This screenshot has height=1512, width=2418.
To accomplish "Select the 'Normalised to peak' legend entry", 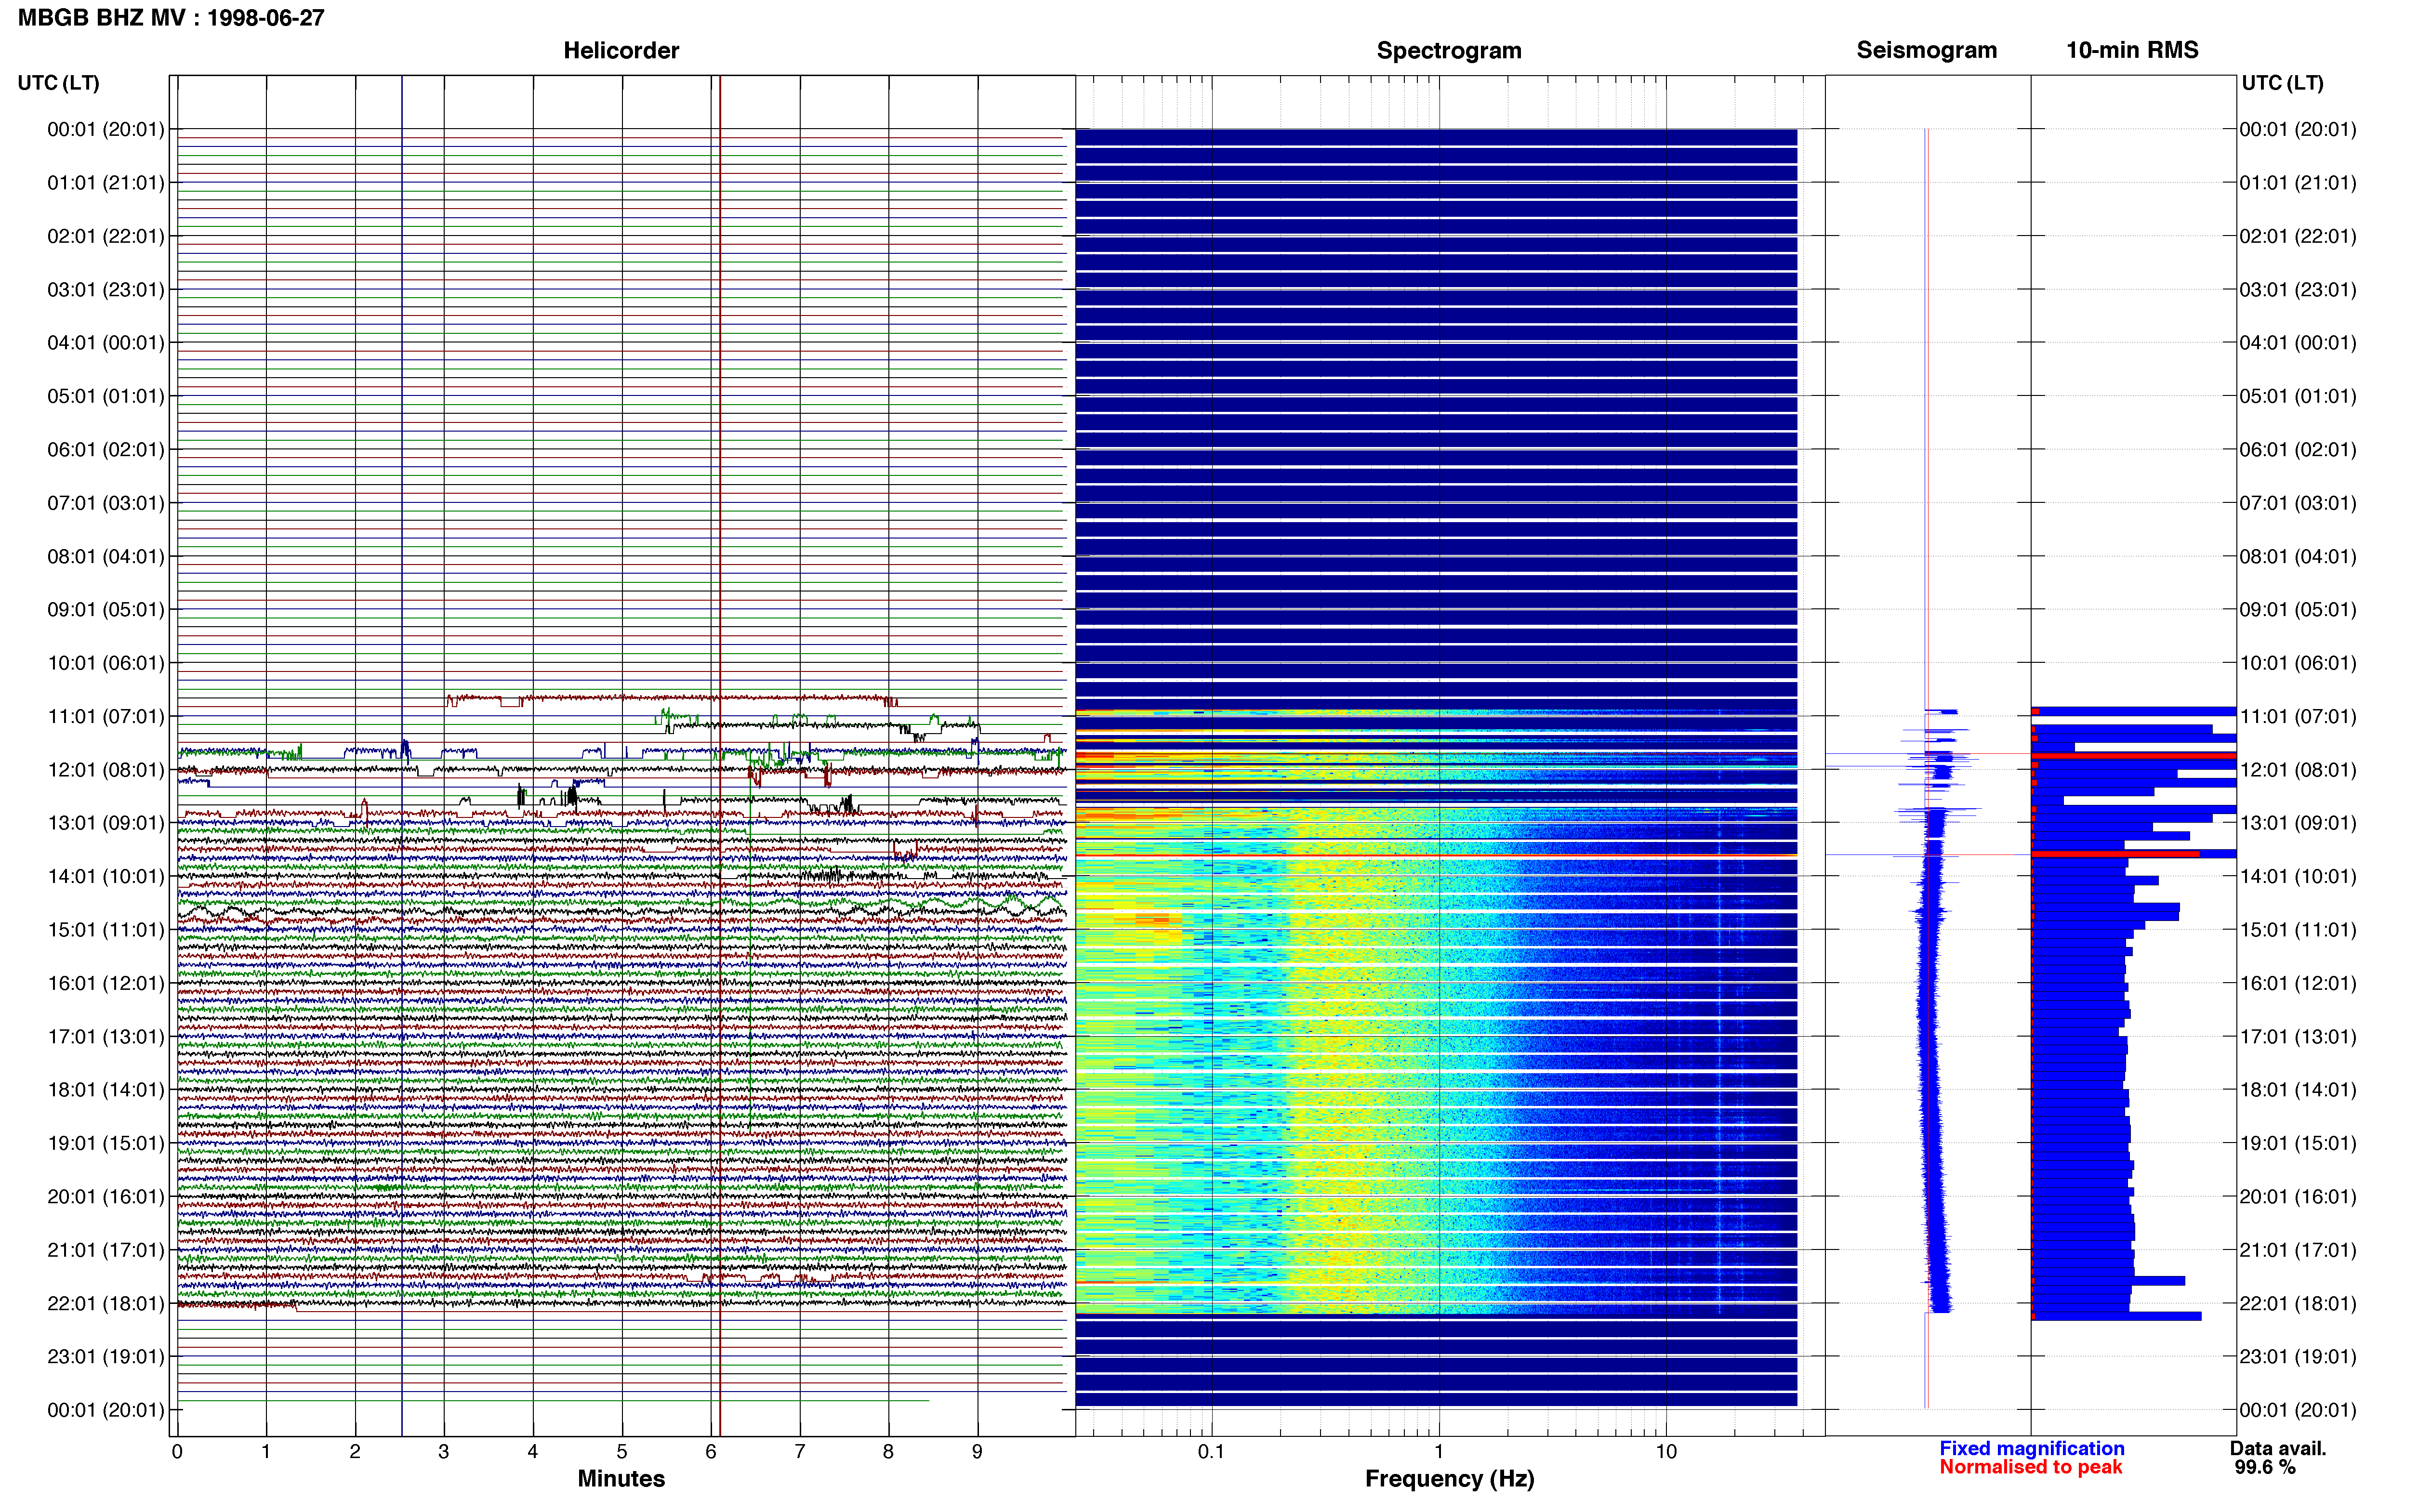I will click(2030, 1467).
